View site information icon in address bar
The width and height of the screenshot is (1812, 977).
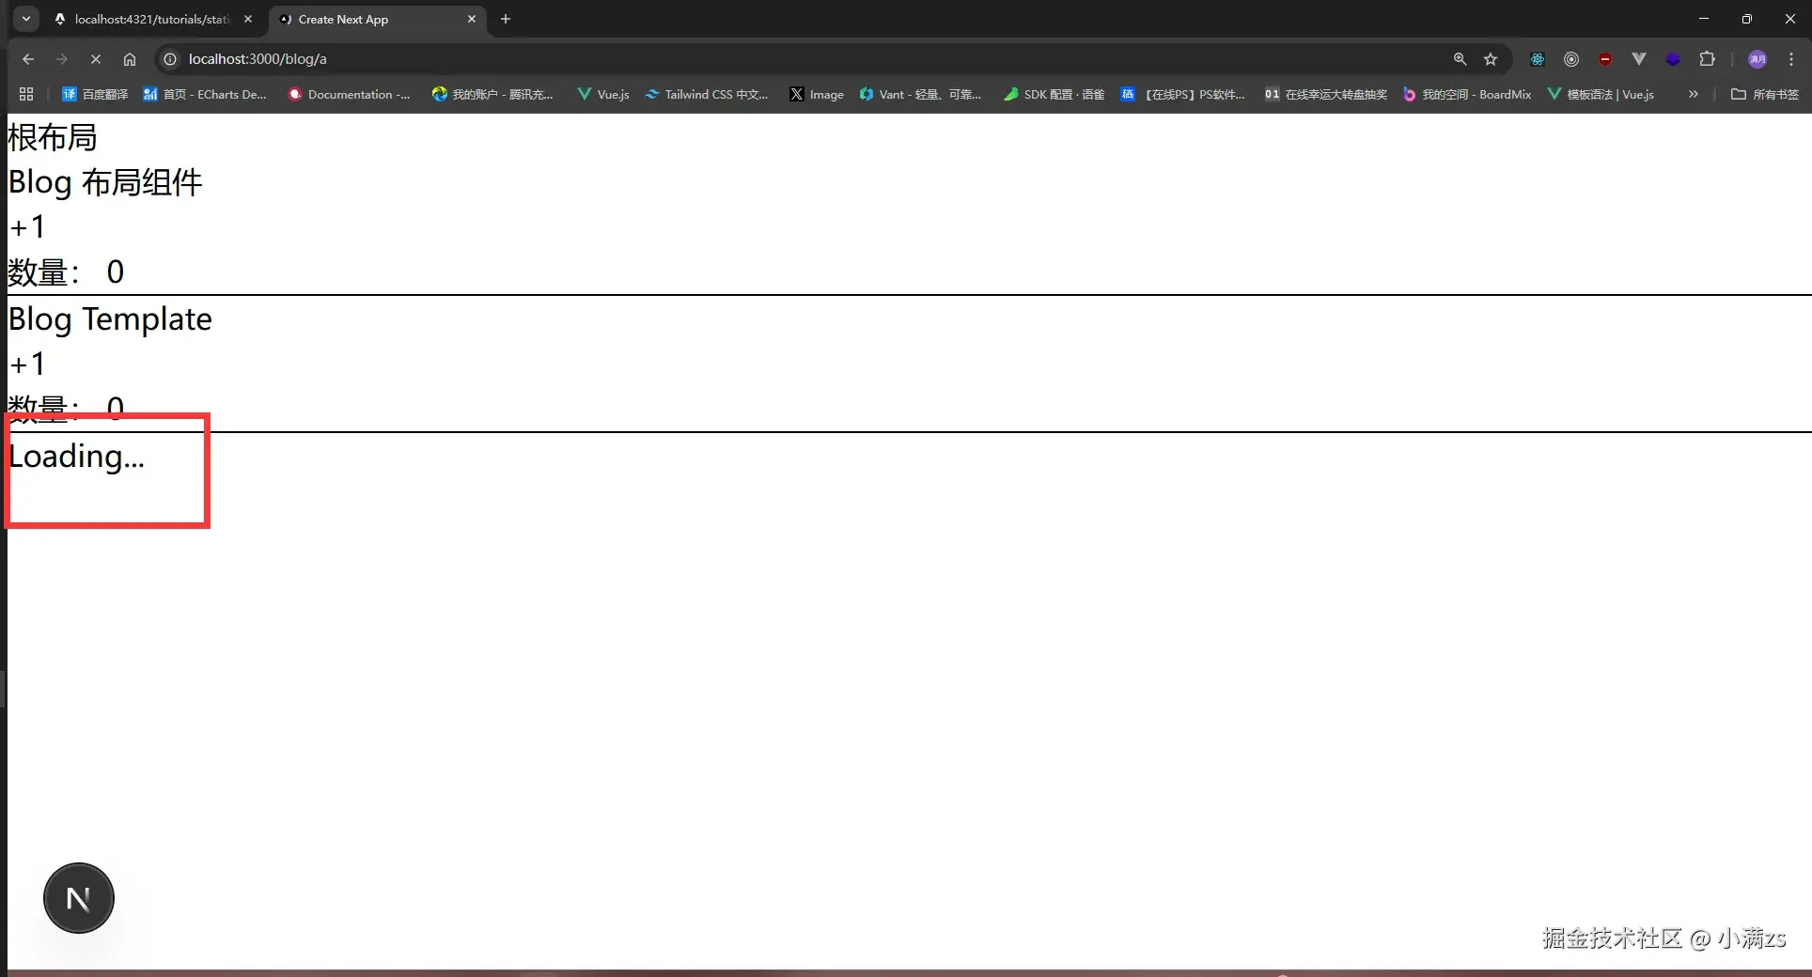[x=170, y=59]
